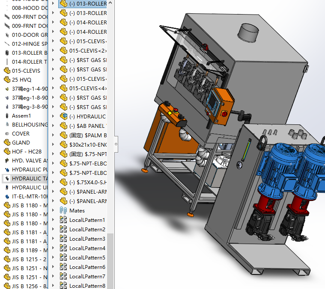The width and height of the screenshot is (325, 289).
Task: Click the JIS B 1215 - 2 part icon
Action: tap(7, 259)
